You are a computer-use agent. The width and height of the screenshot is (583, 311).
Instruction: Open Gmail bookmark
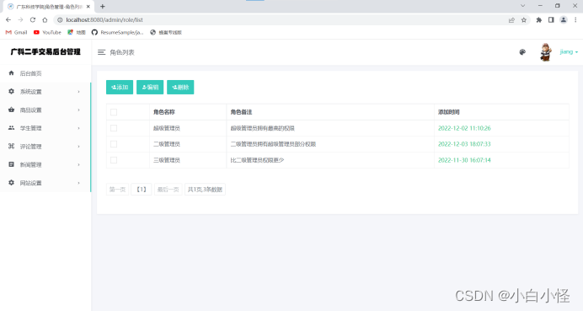pos(16,32)
